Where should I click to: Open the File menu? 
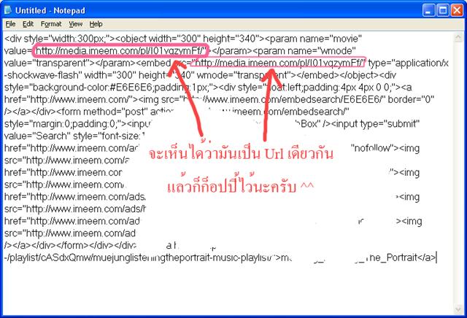[x=10, y=24]
